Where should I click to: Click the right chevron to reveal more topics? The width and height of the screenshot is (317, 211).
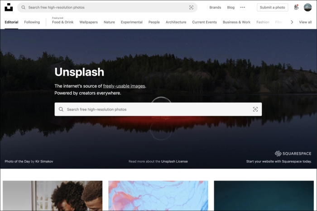coord(292,22)
